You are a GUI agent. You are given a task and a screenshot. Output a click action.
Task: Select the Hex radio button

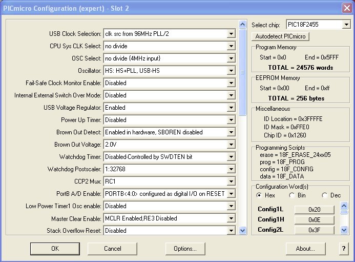tap(259, 195)
